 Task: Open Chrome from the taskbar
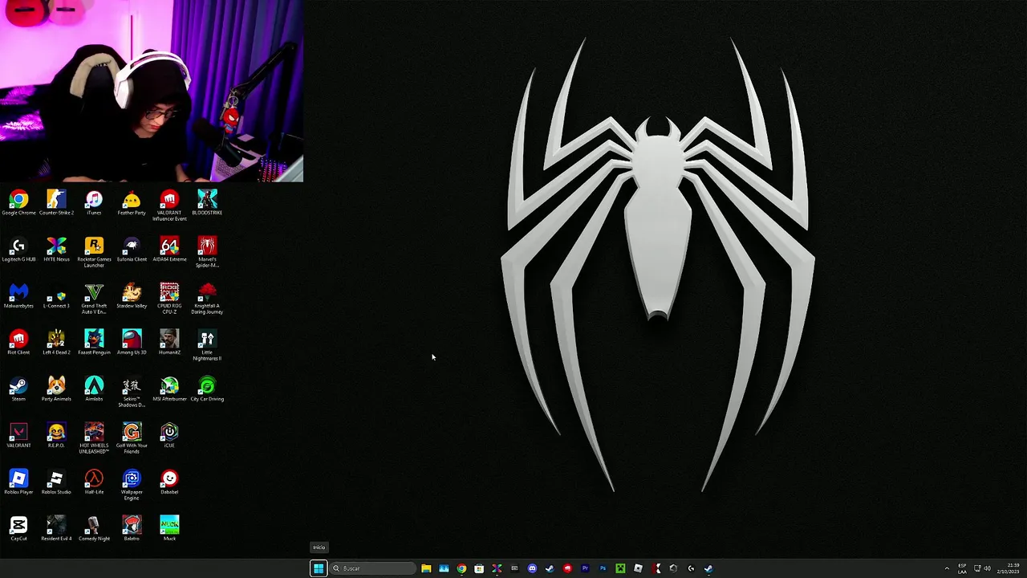click(x=461, y=568)
